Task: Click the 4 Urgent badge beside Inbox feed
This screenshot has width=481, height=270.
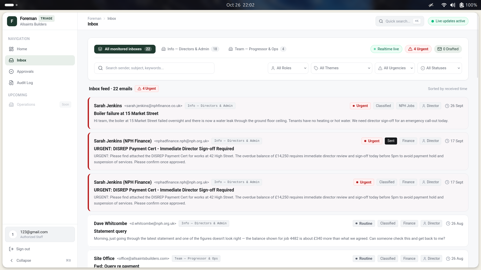Action: 147,89
